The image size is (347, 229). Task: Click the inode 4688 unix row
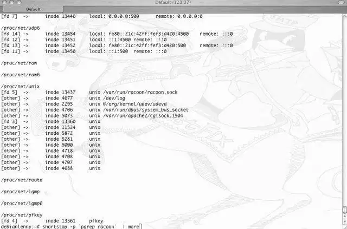50,168
